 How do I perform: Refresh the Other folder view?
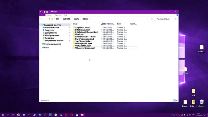152,19
